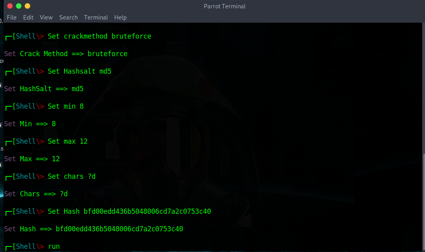Click the 'Set chars ?d' command
Viewport: 425px width, 252px height.
click(x=72, y=176)
